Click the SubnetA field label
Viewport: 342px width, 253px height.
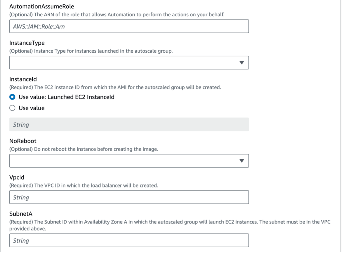coord(19,214)
